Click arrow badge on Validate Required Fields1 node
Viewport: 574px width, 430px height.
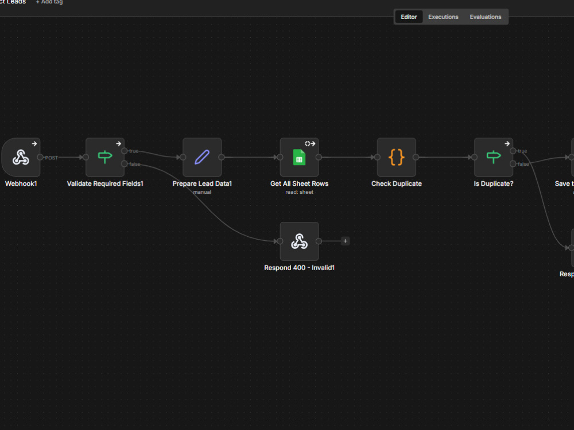[x=119, y=144]
